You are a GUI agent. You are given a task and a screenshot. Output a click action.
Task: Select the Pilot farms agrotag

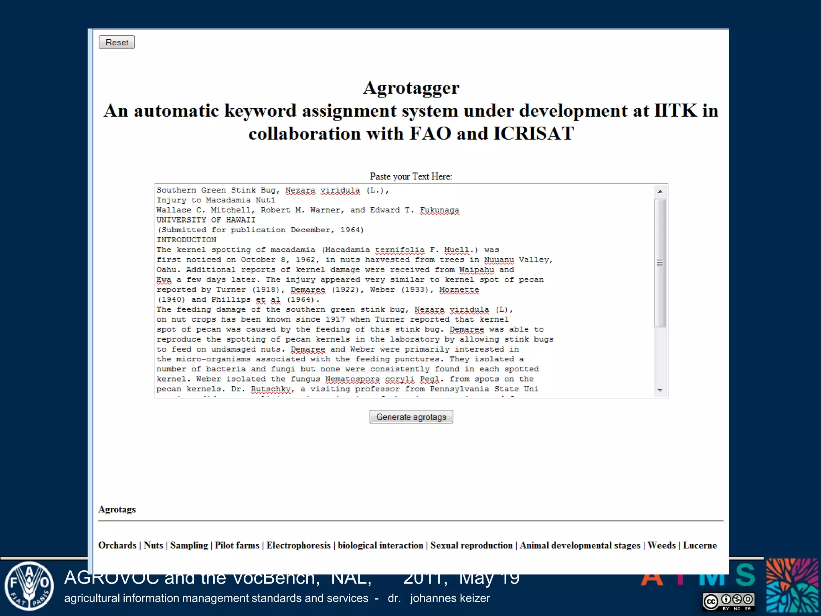pyautogui.click(x=237, y=545)
